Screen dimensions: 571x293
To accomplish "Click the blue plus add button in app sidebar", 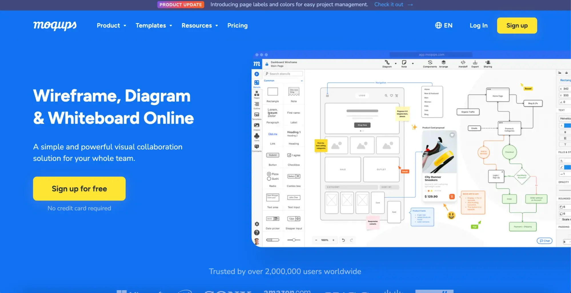I will pos(257,74).
